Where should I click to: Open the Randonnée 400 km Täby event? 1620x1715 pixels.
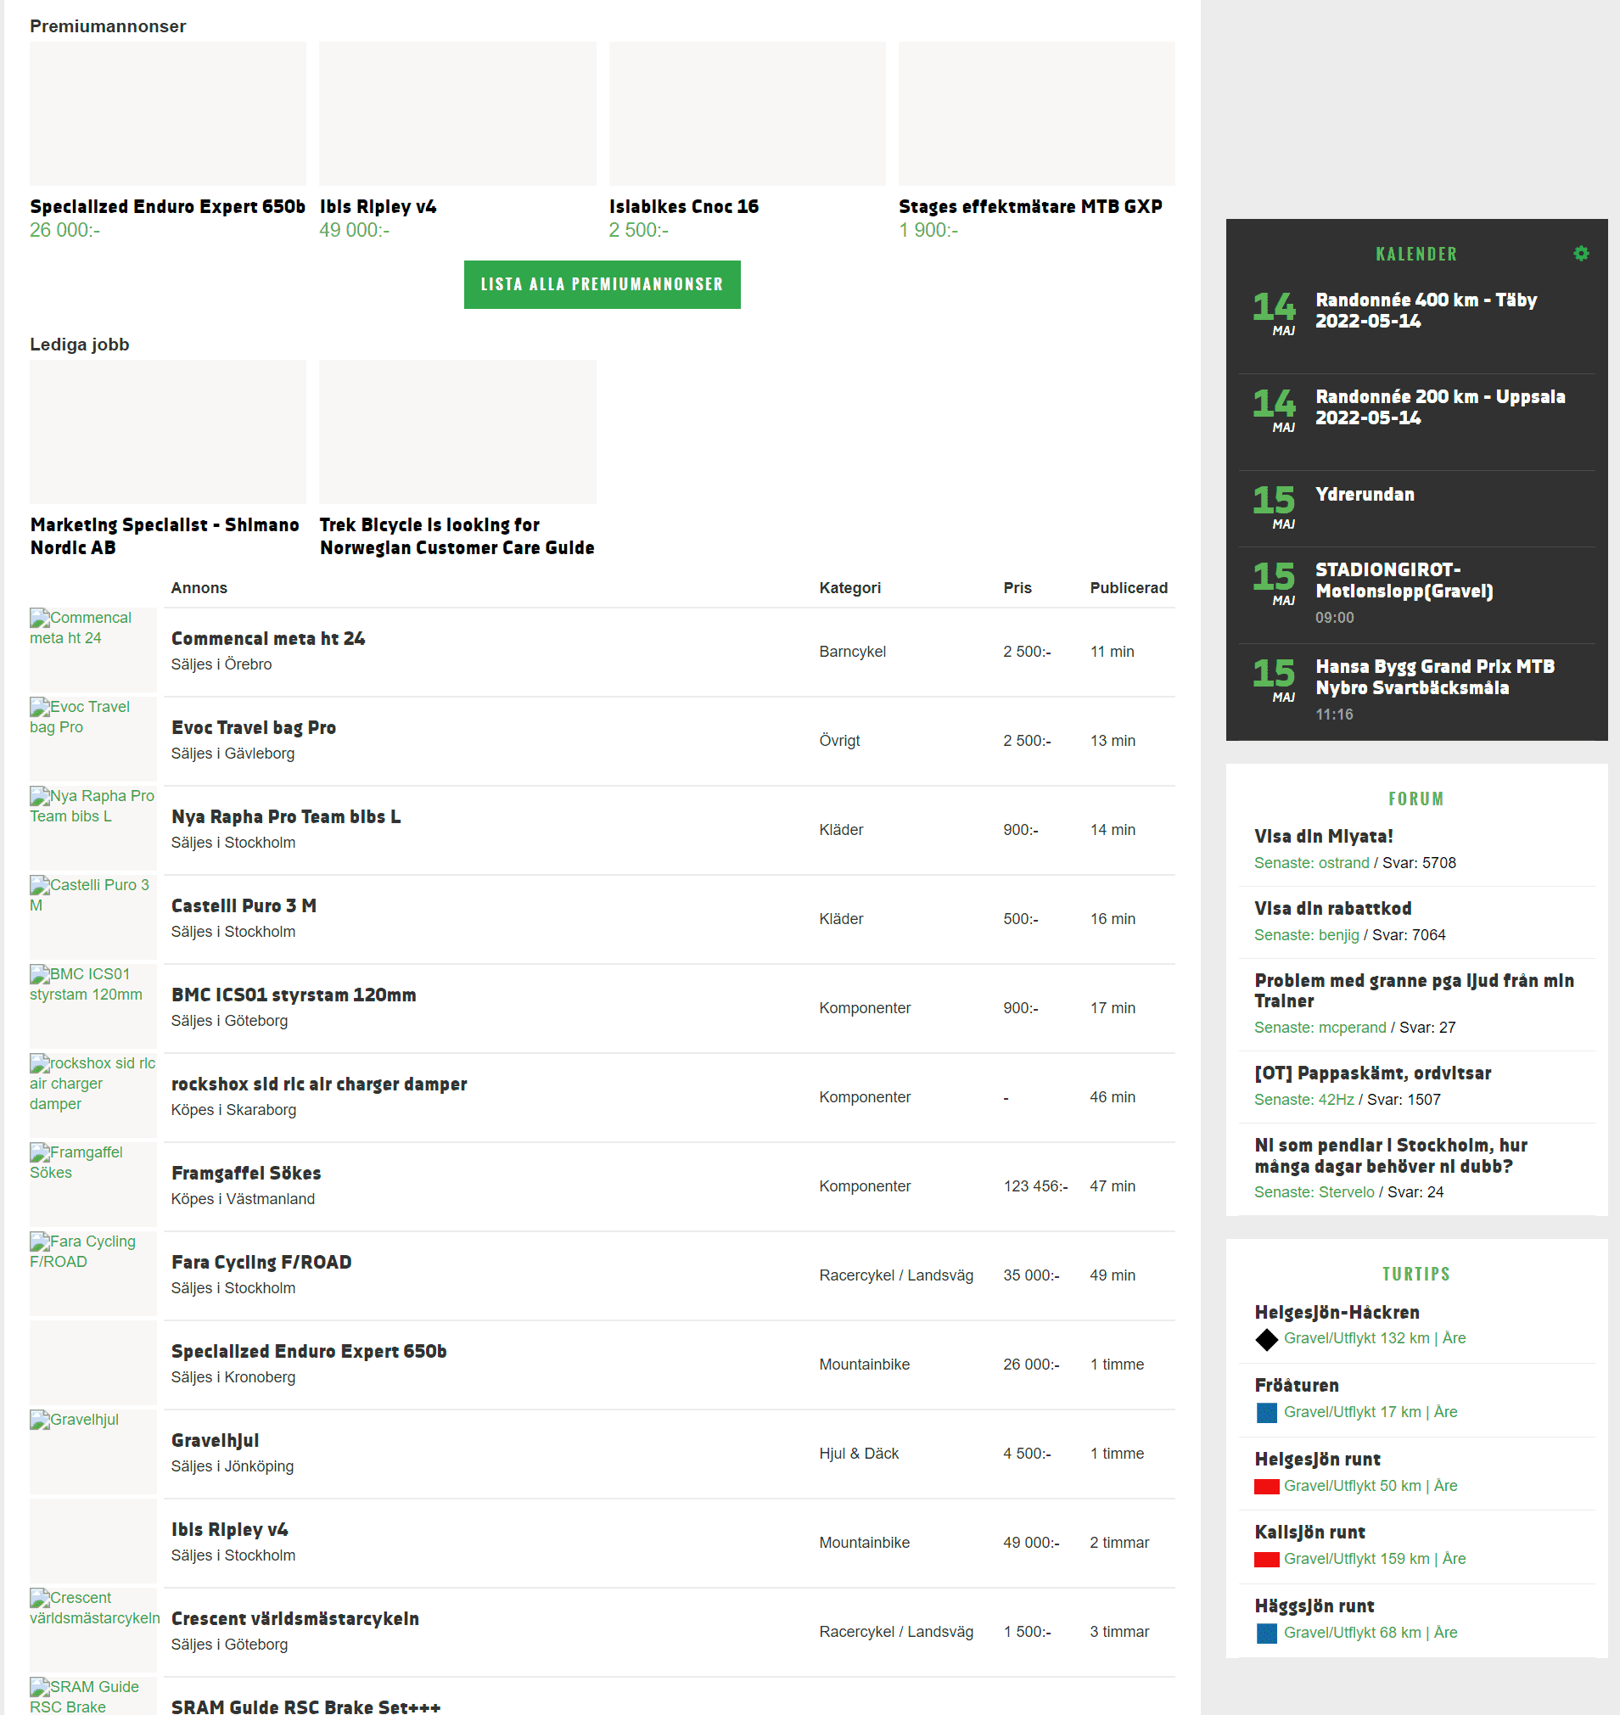(x=1425, y=310)
